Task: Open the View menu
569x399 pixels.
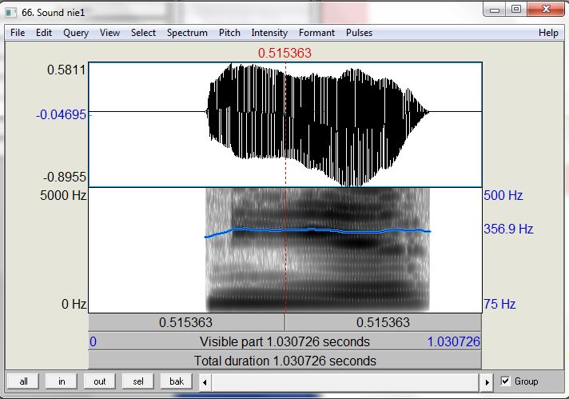Action: (x=109, y=33)
